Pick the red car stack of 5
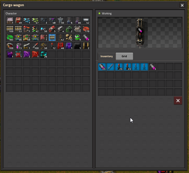The image size is (189, 173). [52, 29]
